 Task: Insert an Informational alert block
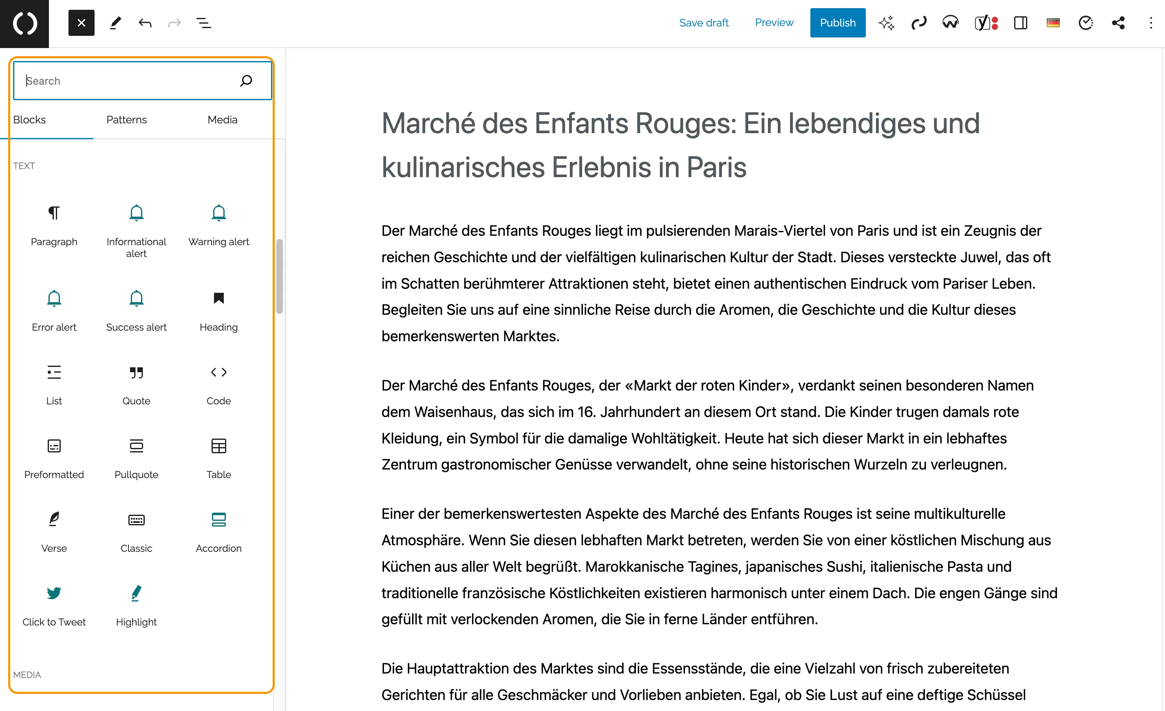(x=136, y=231)
